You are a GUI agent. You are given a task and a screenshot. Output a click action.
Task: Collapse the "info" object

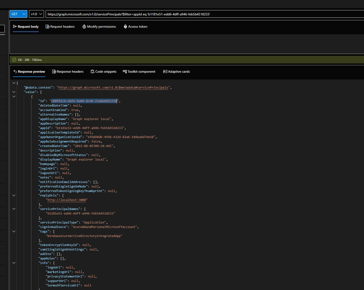click(14, 263)
